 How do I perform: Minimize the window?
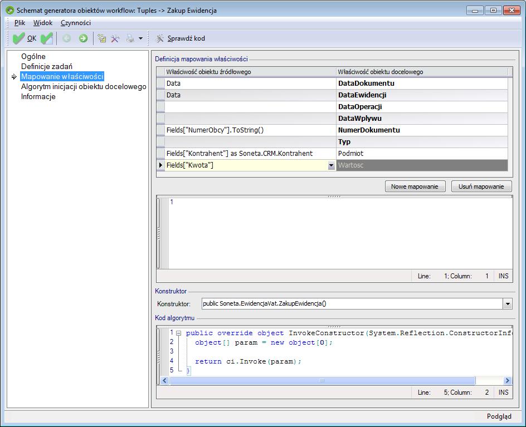coord(475,11)
